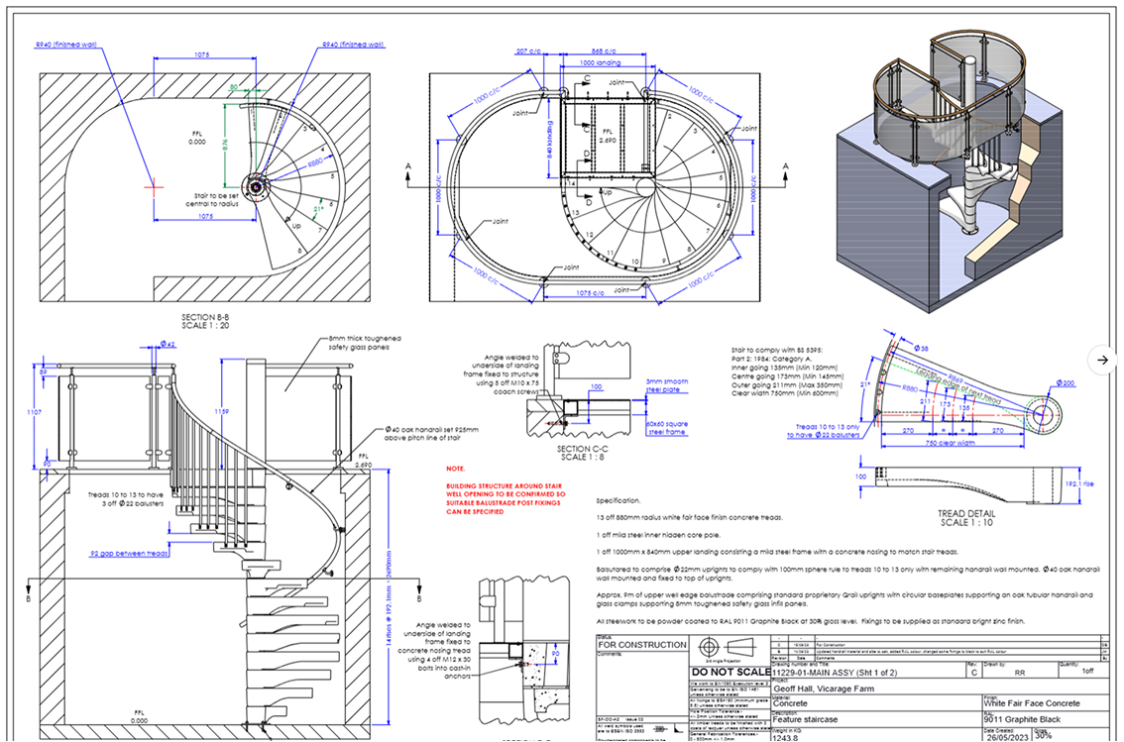Click the Ø200 dimension on tread detail
The height and width of the screenshot is (742, 1124).
click(1064, 383)
